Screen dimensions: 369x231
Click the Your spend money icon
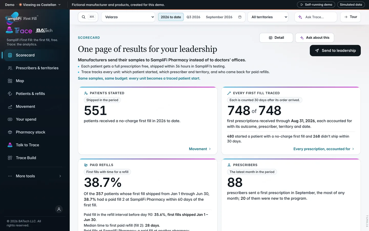10,119
